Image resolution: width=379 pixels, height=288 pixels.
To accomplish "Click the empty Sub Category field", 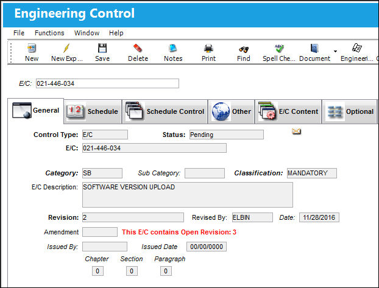I will pyautogui.click(x=205, y=173).
